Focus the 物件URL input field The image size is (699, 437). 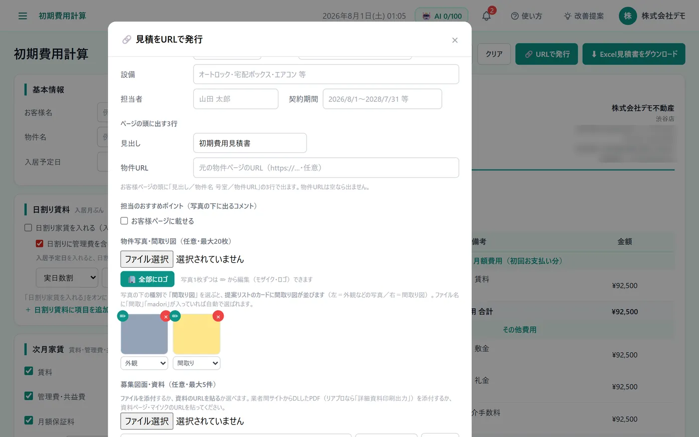click(326, 168)
